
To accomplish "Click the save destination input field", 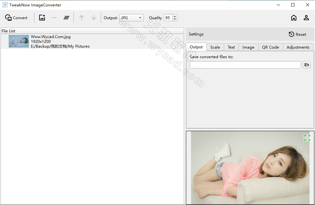I will pos(245,65).
